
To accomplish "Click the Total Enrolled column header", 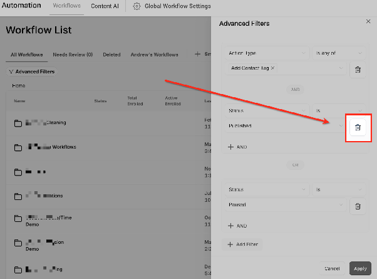I will pos(135,101).
